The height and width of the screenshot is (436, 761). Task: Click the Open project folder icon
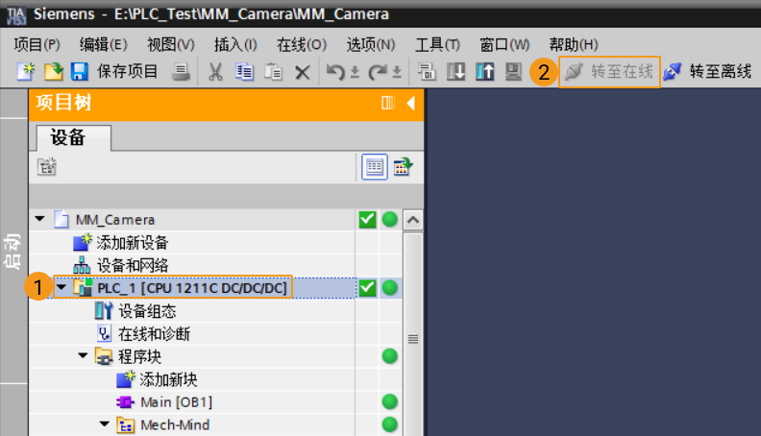tap(54, 72)
